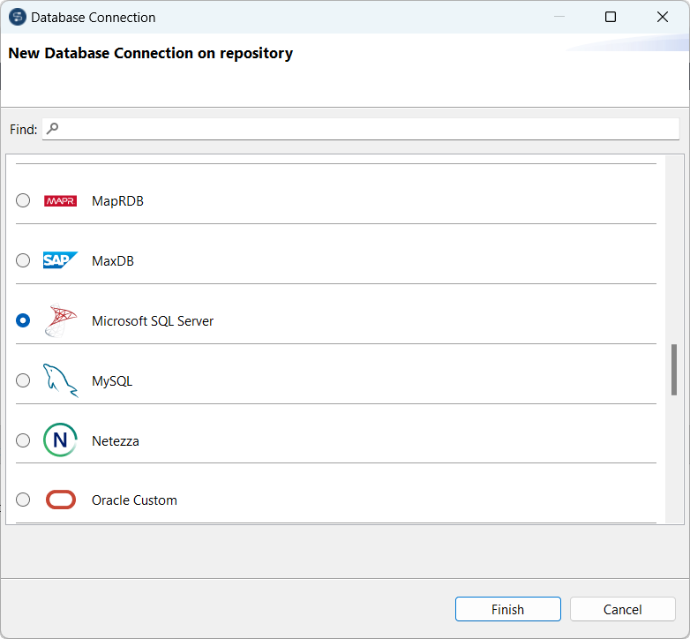
Task: Click the SAP MaxDB logo icon
Action: click(60, 260)
